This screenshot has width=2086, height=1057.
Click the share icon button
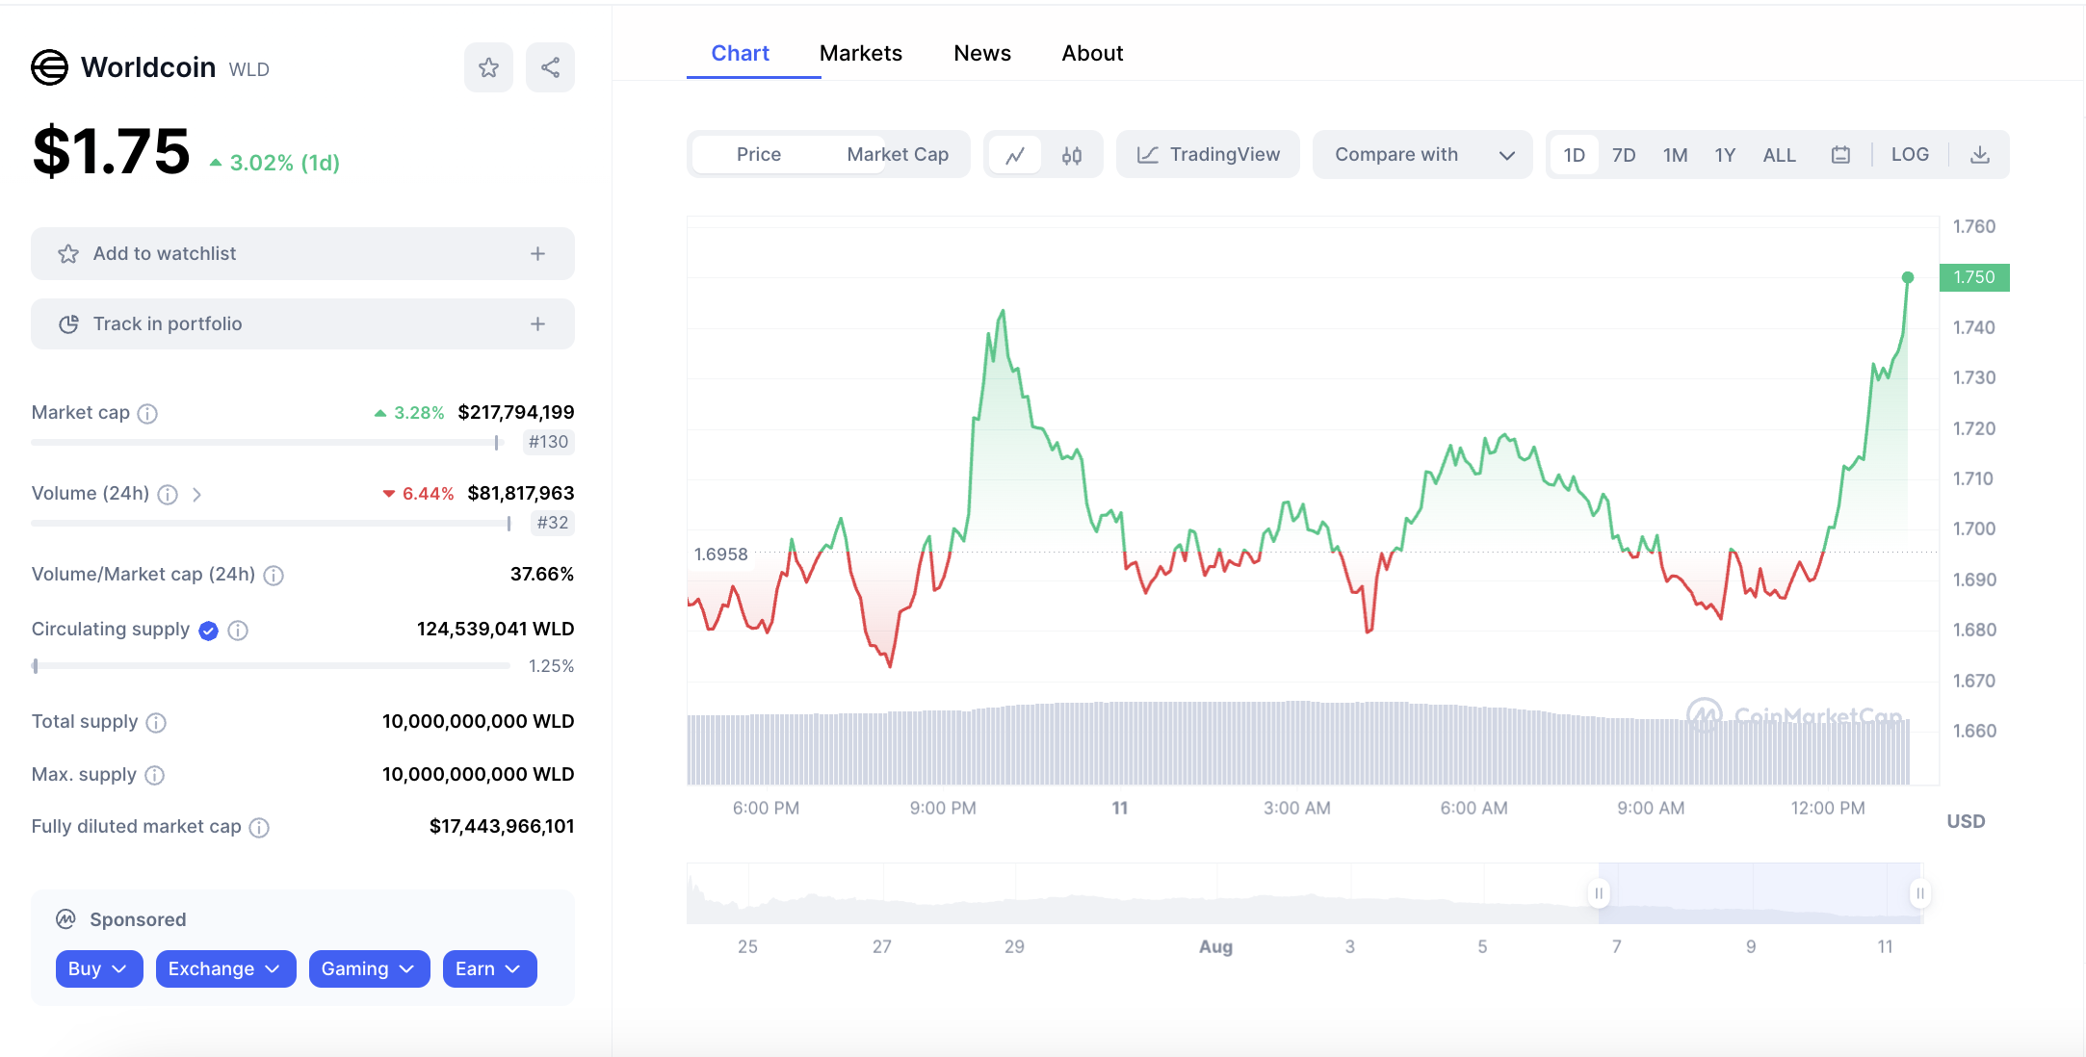(x=550, y=67)
